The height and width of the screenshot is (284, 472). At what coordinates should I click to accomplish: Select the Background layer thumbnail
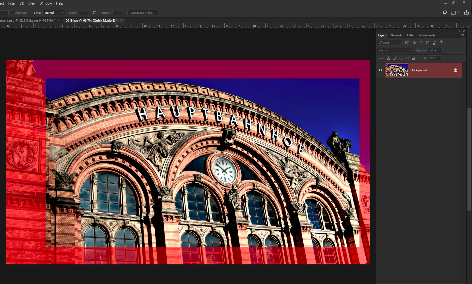[397, 70]
